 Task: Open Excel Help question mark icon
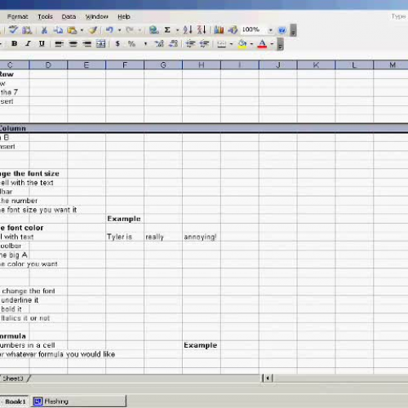click(282, 29)
